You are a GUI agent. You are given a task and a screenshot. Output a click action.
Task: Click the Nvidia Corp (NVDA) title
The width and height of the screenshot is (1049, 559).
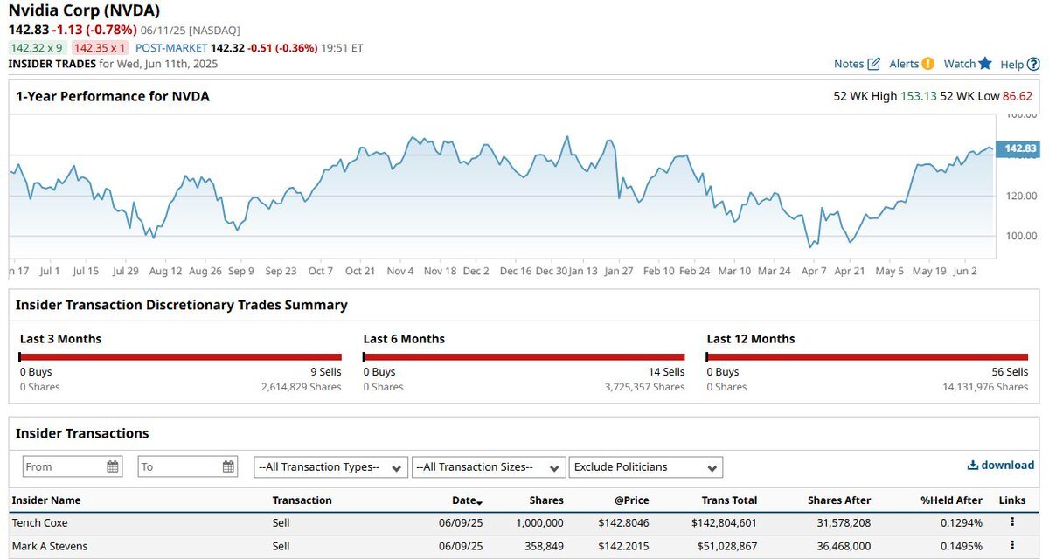point(84,11)
